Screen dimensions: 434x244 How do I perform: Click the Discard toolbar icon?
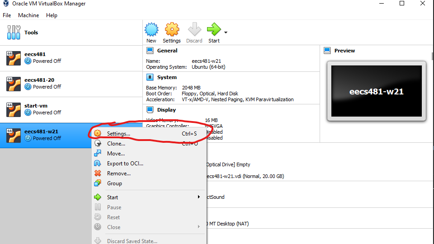194,29
